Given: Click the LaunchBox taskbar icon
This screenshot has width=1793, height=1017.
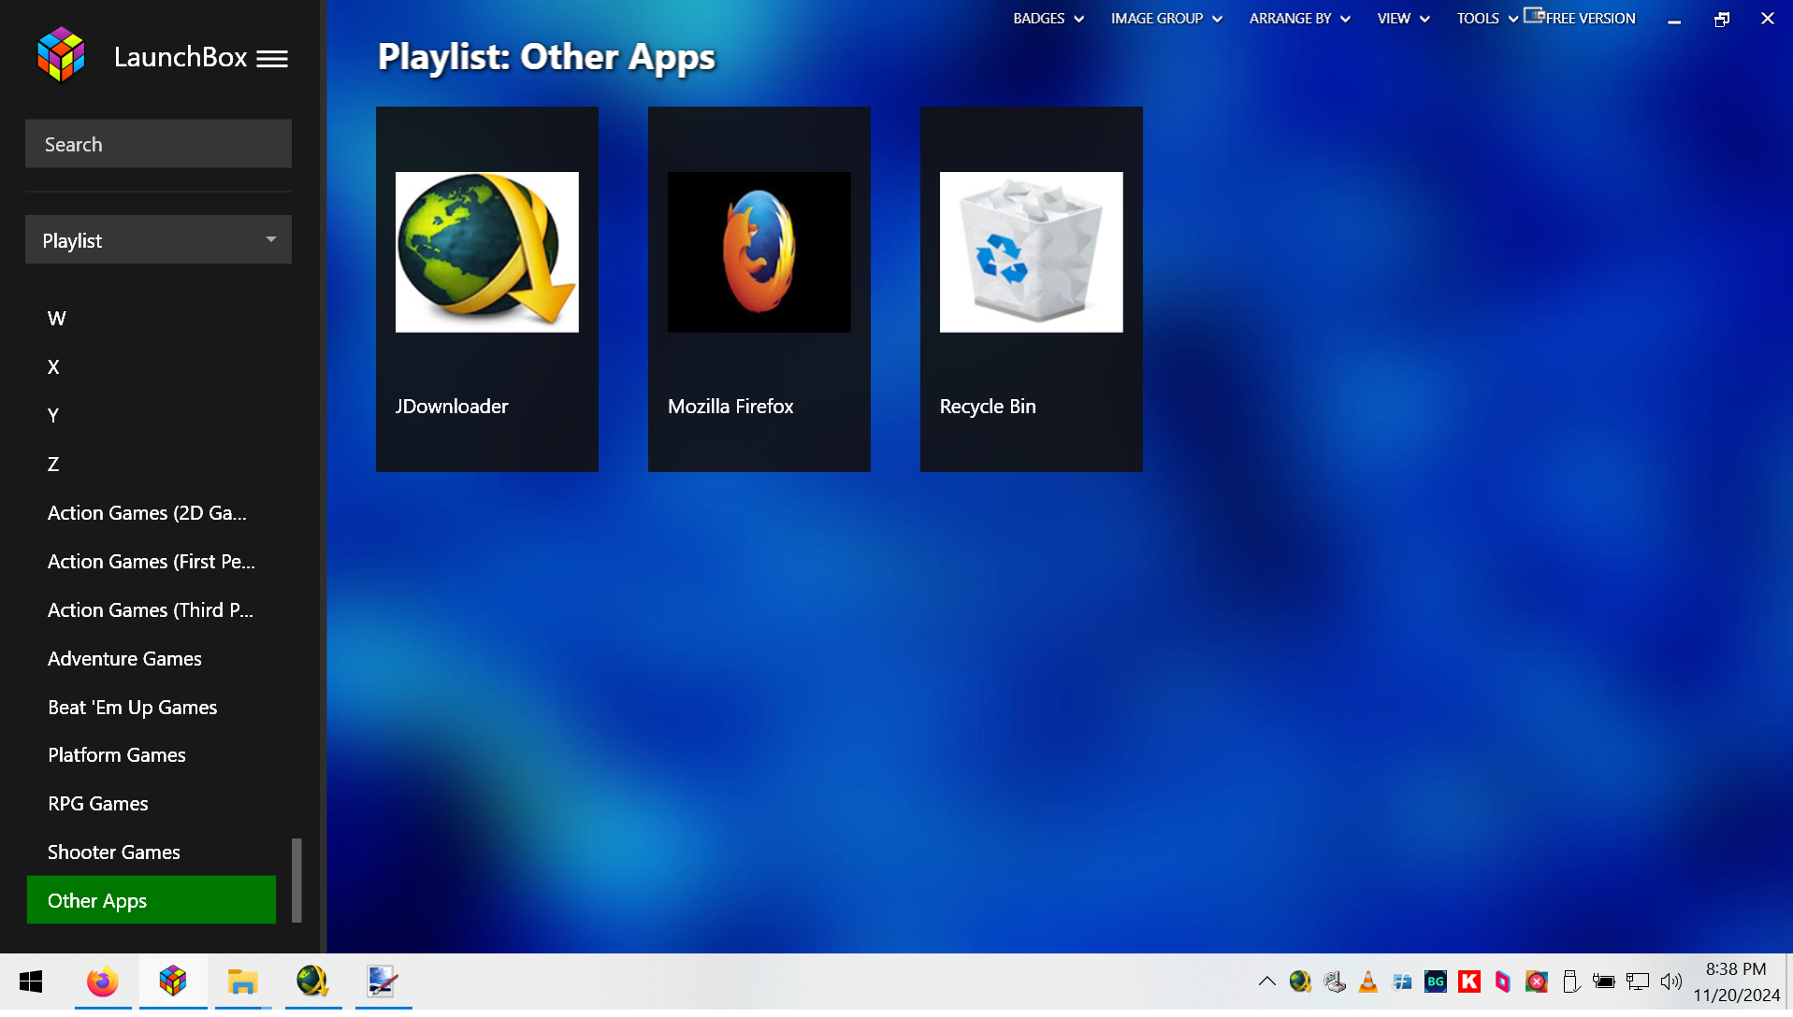Looking at the screenshot, I should click(173, 982).
